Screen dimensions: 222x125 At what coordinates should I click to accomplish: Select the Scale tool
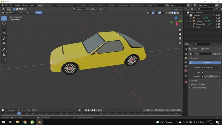click(x=4, y=39)
